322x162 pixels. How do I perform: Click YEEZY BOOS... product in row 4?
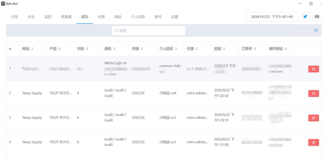coord(61,142)
